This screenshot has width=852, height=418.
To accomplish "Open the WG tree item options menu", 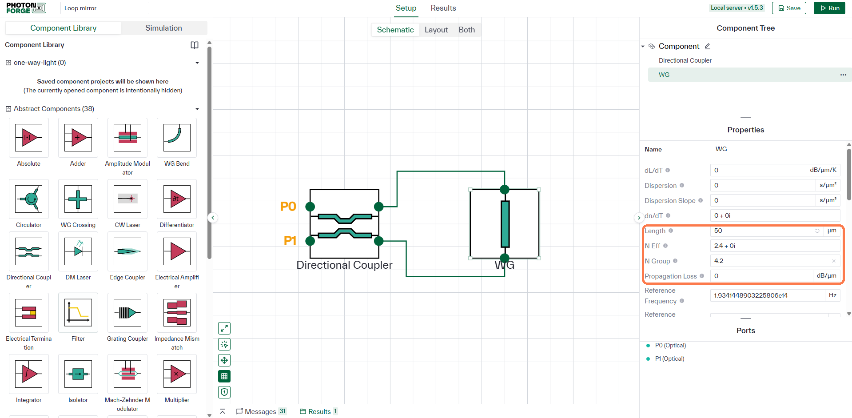I will point(843,75).
